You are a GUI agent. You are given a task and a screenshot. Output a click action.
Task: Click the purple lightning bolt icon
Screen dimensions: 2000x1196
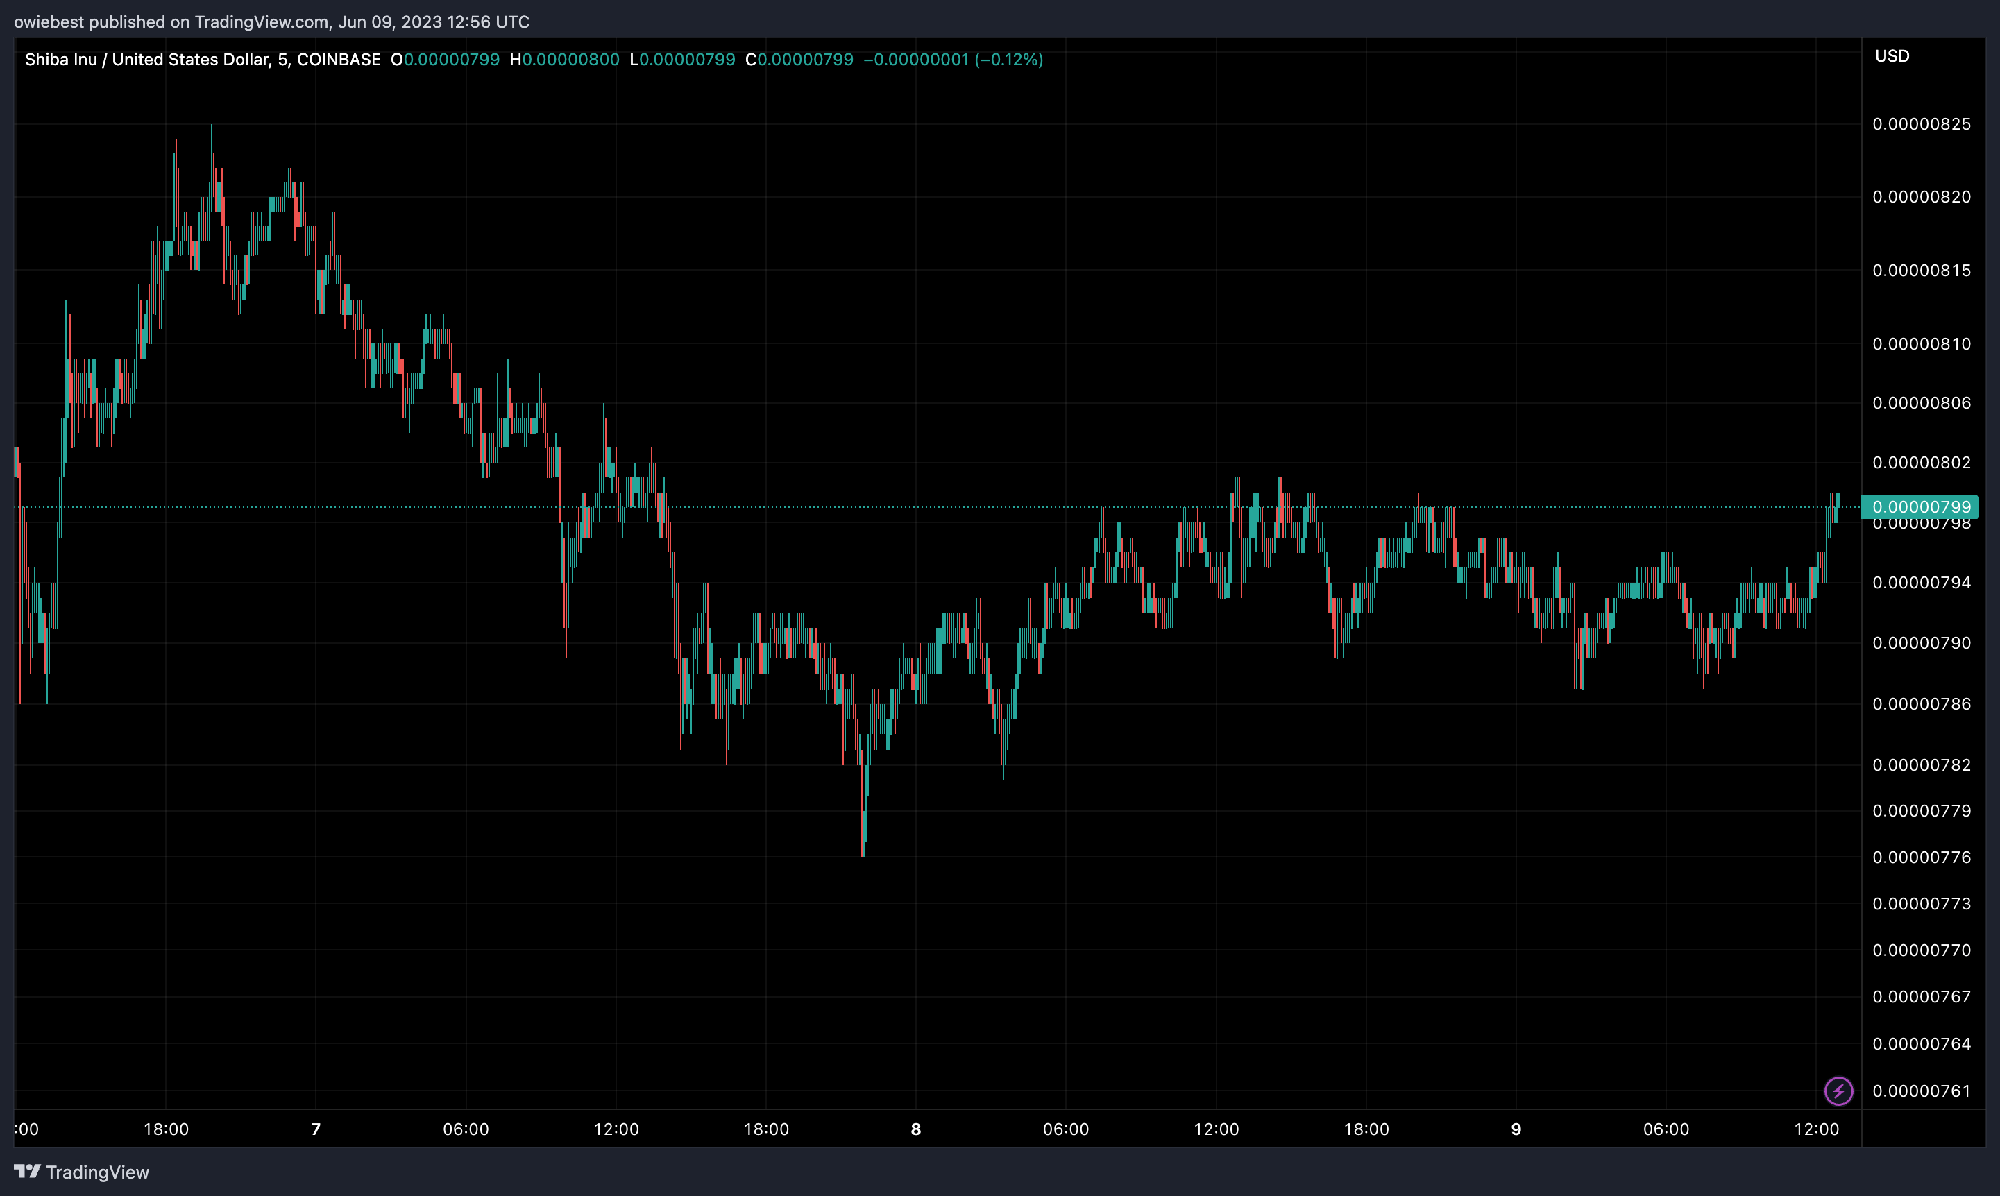1838,1091
